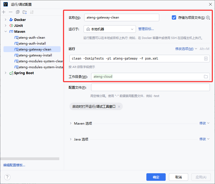Select ateng-auth-install configuration in the tree
The image size is (215, 184).
[x=32, y=44]
